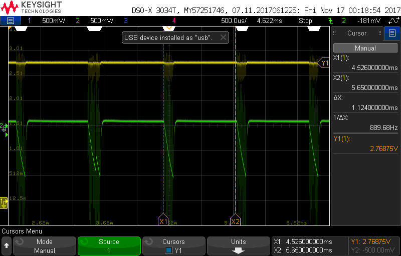Select the X1/X2 softkey readout
The height and width of the screenshot is (256, 401).
click(x=309, y=246)
